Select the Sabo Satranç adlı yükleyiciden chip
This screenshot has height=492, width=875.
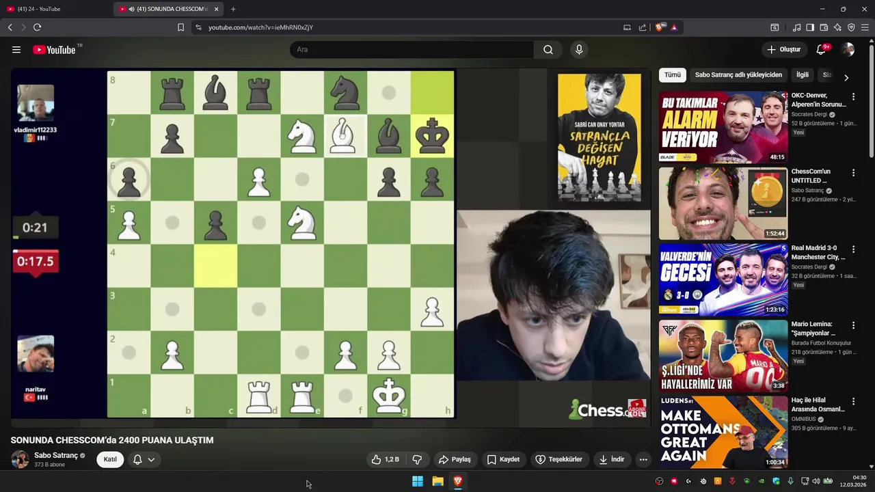[738, 74]
